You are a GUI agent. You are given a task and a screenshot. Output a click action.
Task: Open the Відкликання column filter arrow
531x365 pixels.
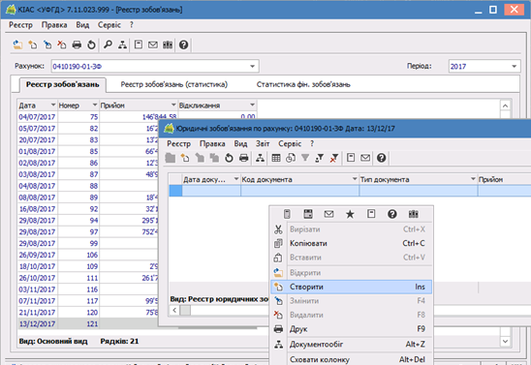pos(252,105)
